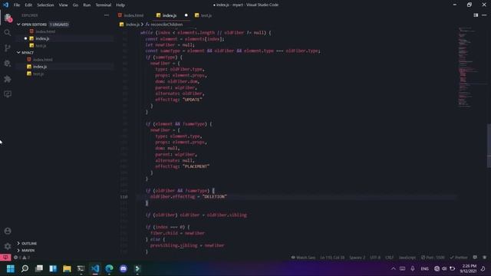
Task: Open test.js in the MYACT folder
Action: tap(38, 74)
